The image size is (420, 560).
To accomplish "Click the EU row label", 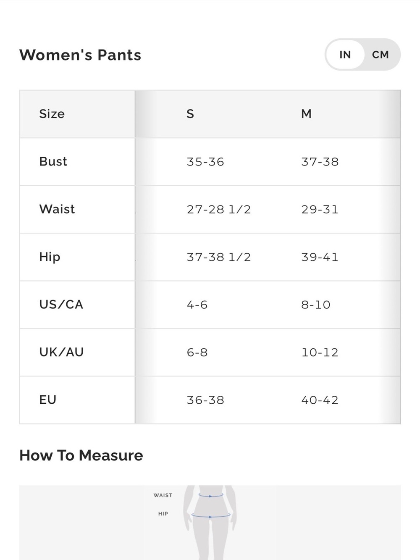I will click(47, 400).
